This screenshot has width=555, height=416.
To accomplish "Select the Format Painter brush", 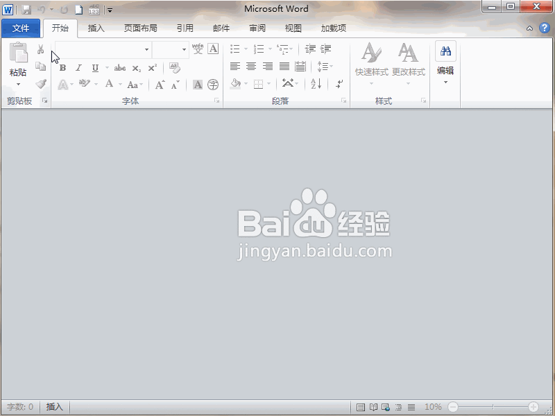I will click(41, 84).
